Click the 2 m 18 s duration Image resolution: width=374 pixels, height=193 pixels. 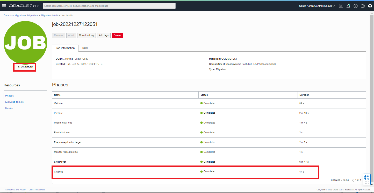click(304, 113)
